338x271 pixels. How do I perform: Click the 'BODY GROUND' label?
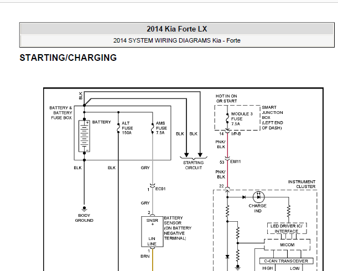click(84, 218)
